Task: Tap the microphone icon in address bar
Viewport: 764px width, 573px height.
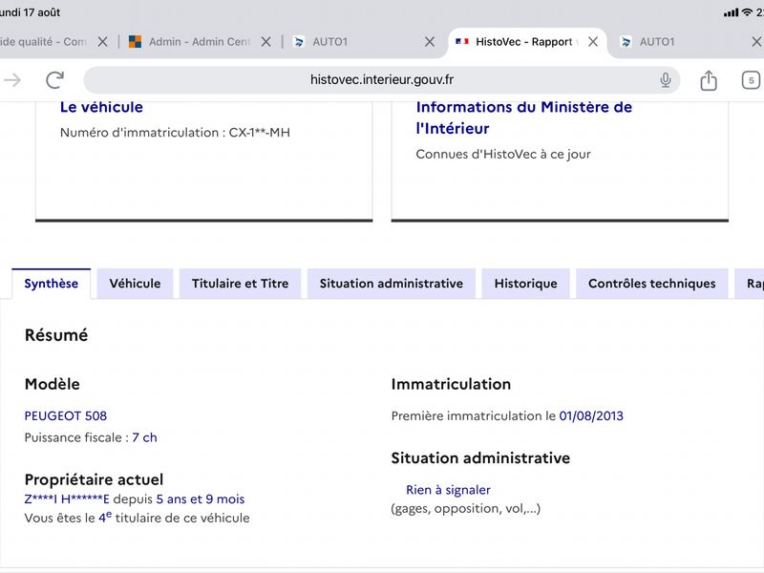Action: pyautogui.click(x=665, y=80)
